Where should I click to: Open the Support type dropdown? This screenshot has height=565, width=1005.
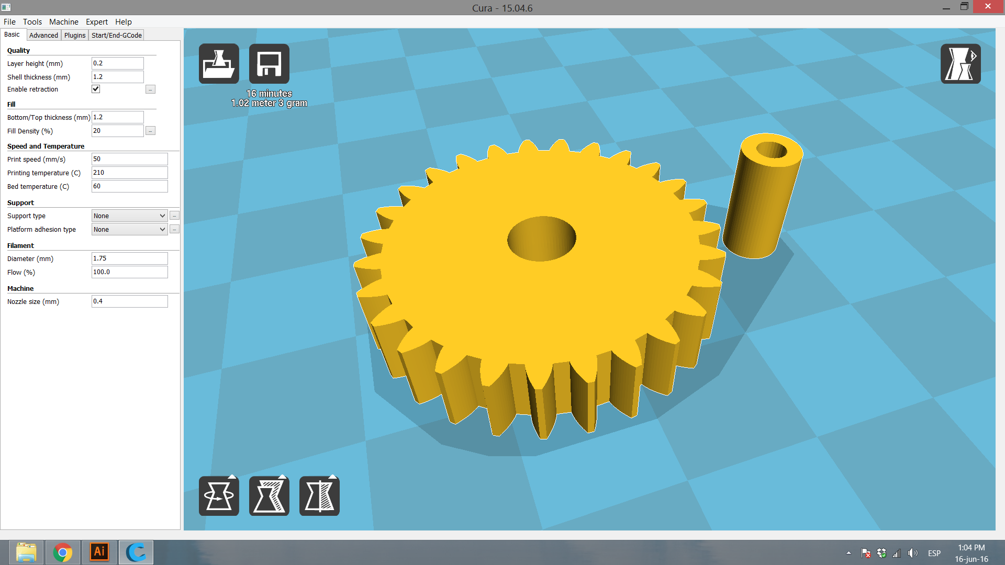pyautogui.click(x=129, y=216)
